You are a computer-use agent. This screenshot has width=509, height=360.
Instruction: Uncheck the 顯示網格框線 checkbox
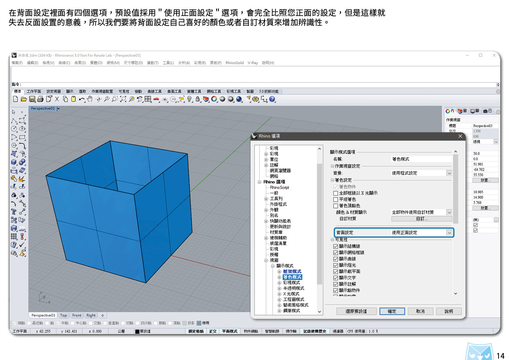[x=336, y=252]
